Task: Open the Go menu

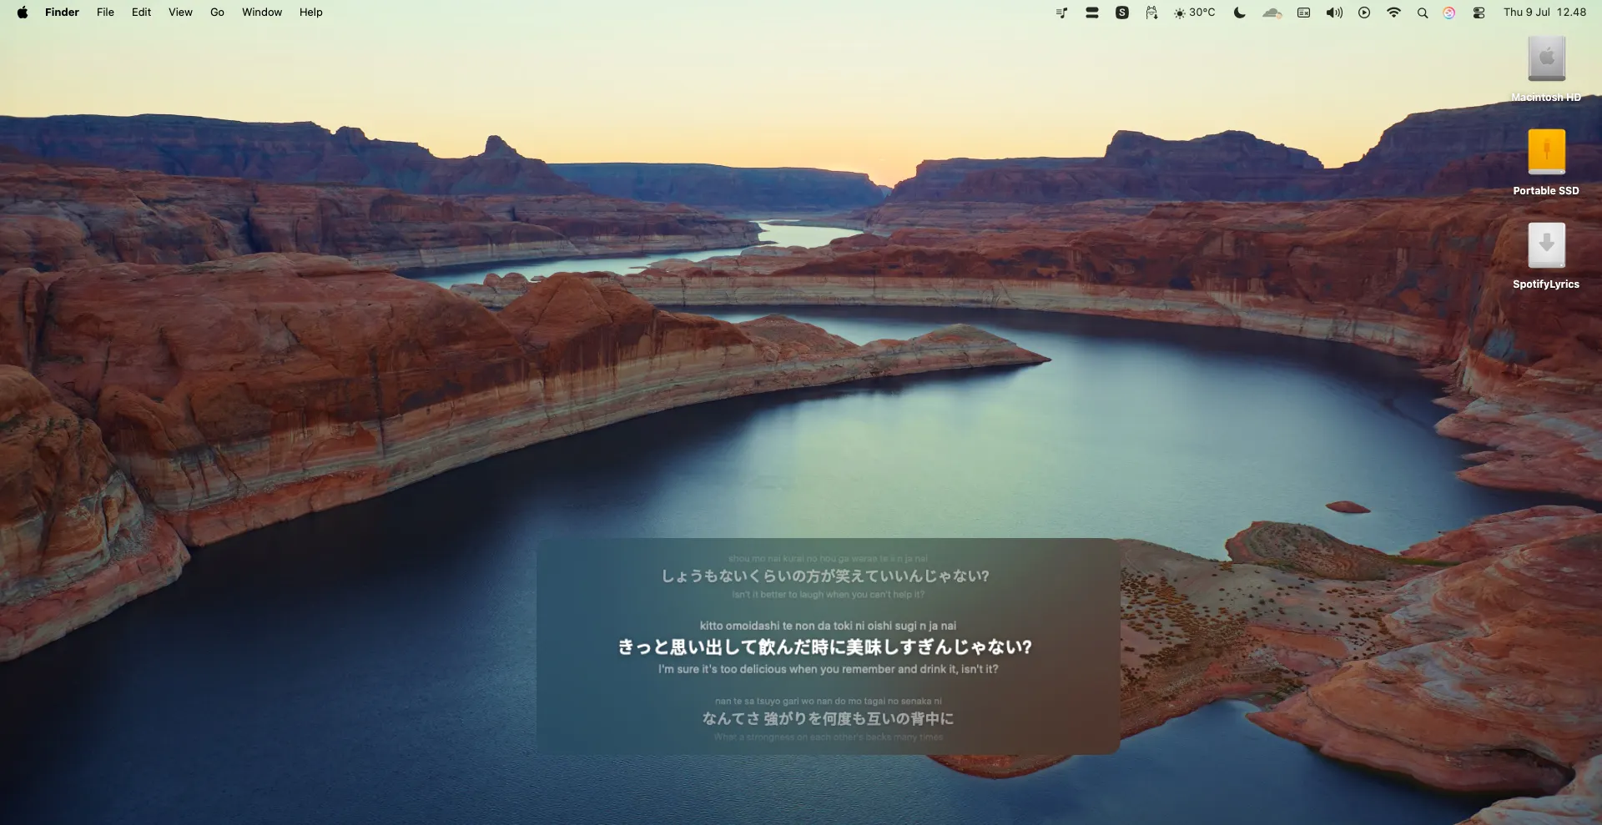Action: pyautogui.click(x=217, y=13)
